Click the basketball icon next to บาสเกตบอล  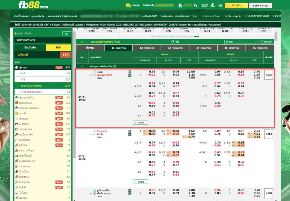(17, 103)
